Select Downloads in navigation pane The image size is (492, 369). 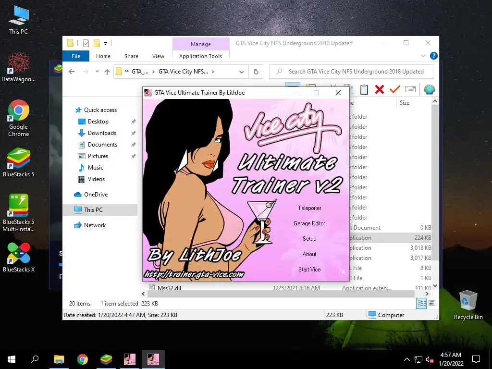tap(102, 133)
